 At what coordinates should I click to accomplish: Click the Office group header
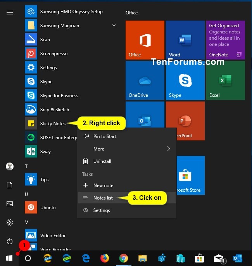(131, 13)
